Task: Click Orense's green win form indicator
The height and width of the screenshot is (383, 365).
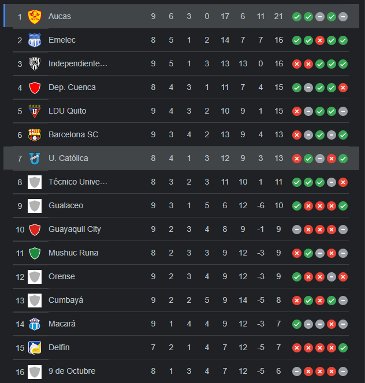Action: click(x=297, y=277)
